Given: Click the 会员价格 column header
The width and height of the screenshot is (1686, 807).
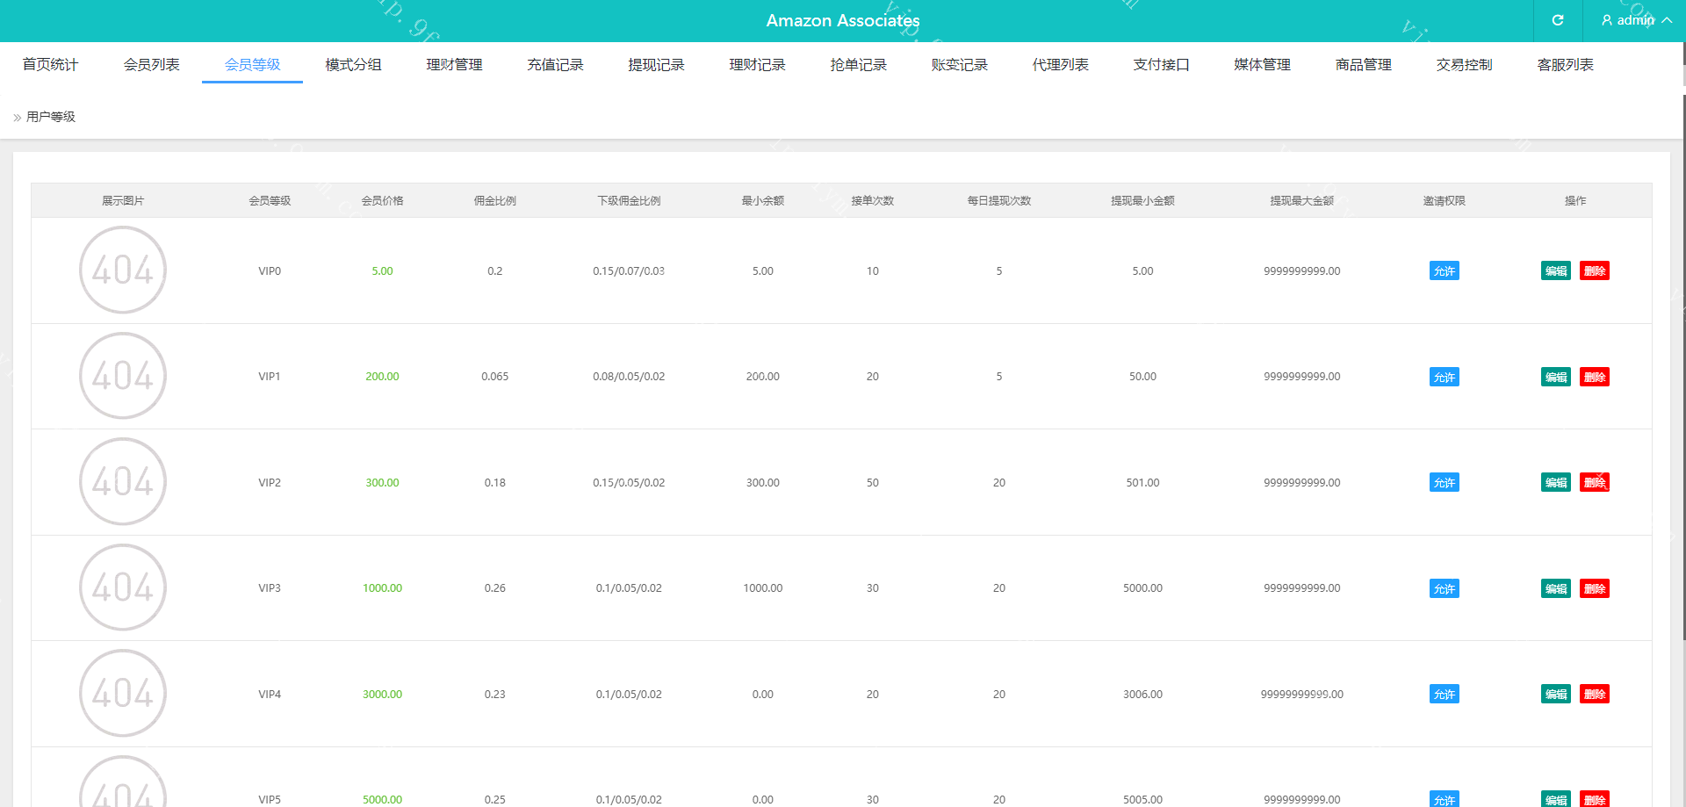Looking at the screenshot, I should [x=382, y=201].
